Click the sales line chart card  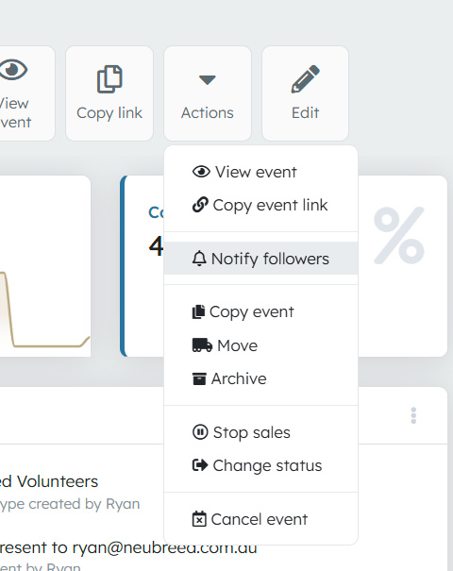point(45,266)
